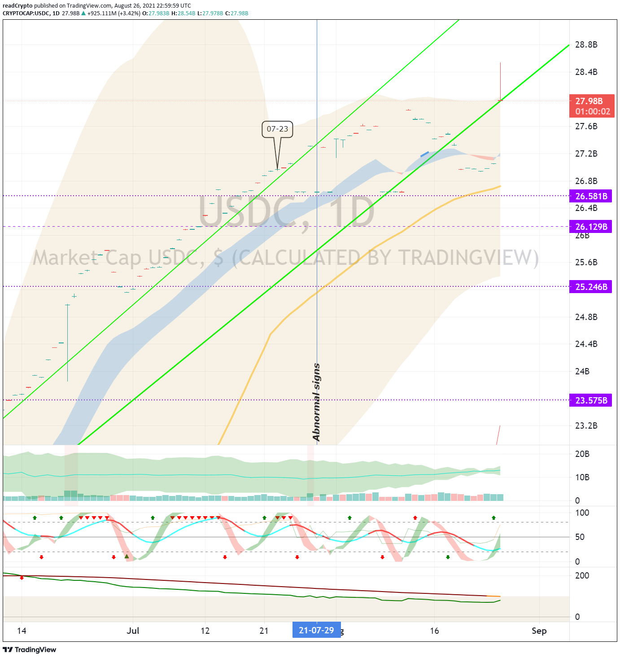
Task: Click the 25.246B purple price label
Action: tap(591, 287)
